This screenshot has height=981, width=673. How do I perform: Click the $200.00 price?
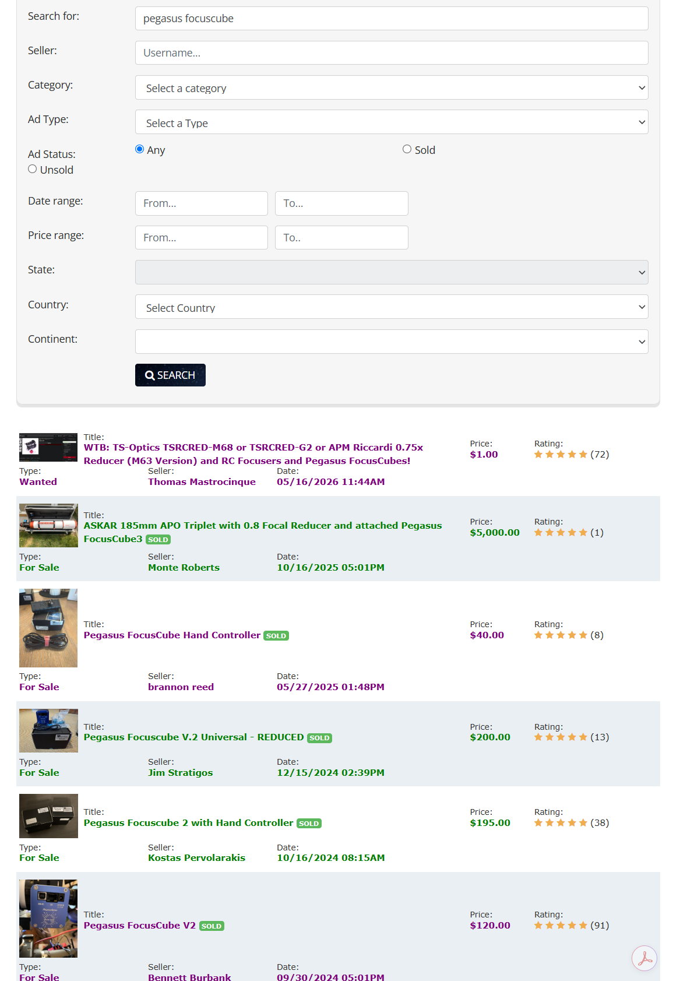(x=490, y=737)
